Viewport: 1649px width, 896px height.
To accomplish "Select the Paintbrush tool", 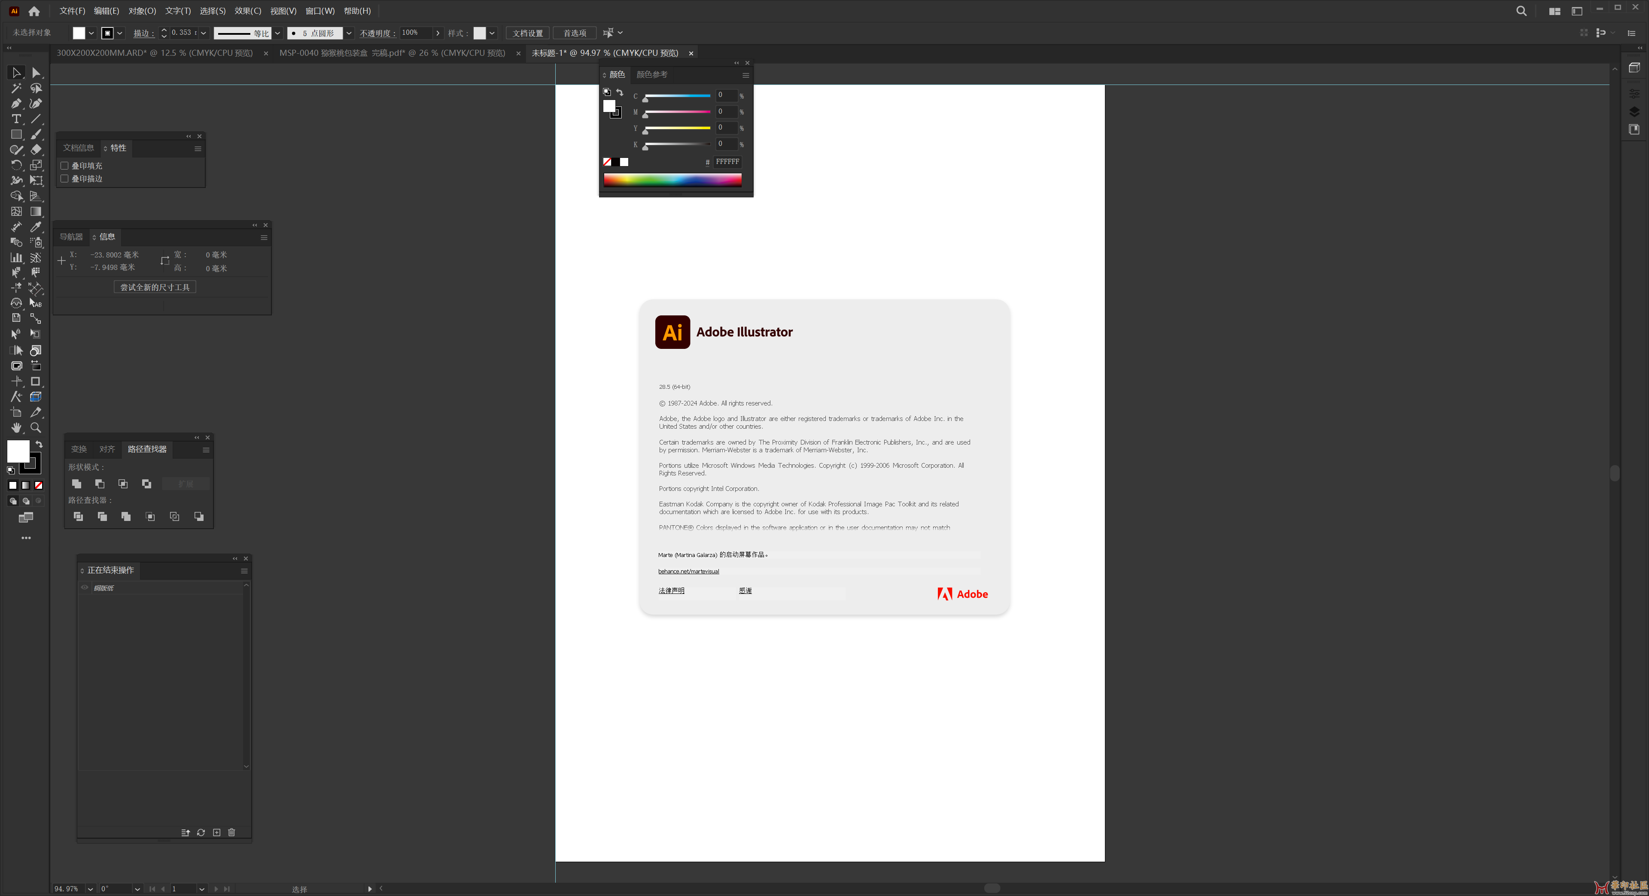I will click(36, 134).
